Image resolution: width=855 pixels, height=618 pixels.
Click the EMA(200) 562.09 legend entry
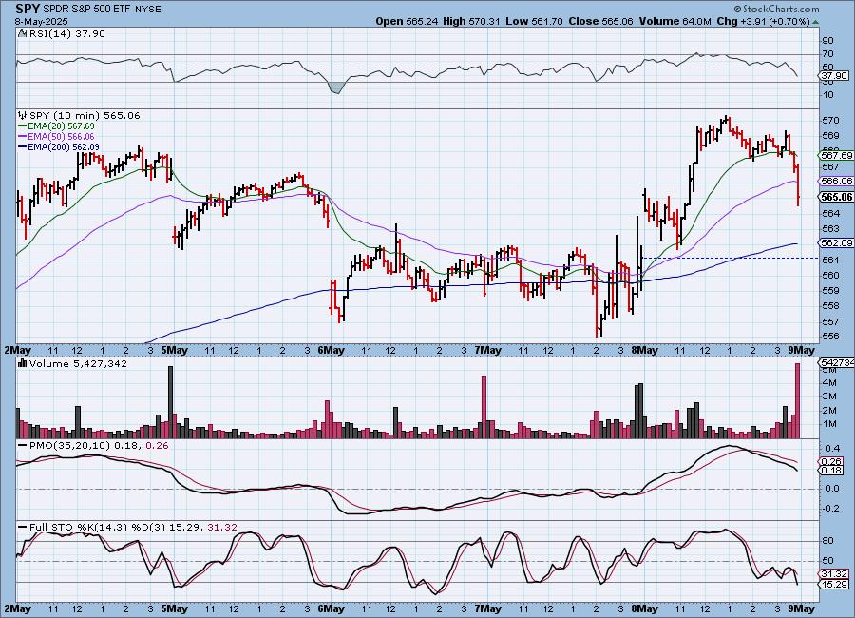coord(64,146)
